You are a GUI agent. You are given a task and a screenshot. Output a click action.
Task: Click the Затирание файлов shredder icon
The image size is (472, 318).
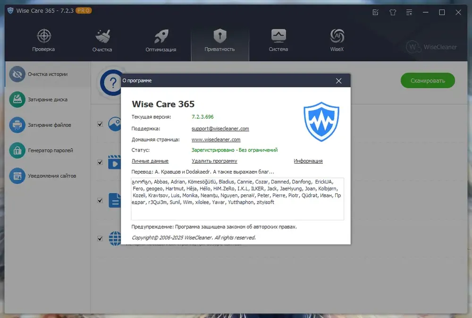pos(17,125)
